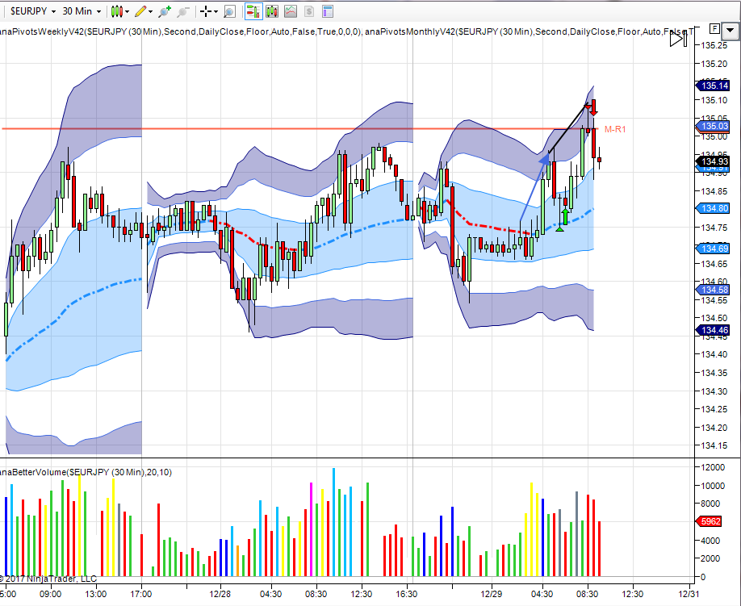Click the 135.14 price marker
Image resolution: width=741 pixels, height=606 pixels.
pyautogui.click(x=713, y=86)
